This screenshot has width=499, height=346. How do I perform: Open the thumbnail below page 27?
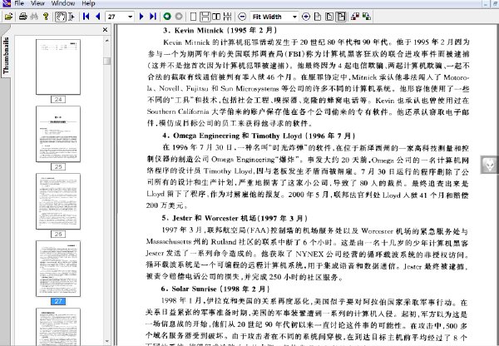tap(58, 327)
